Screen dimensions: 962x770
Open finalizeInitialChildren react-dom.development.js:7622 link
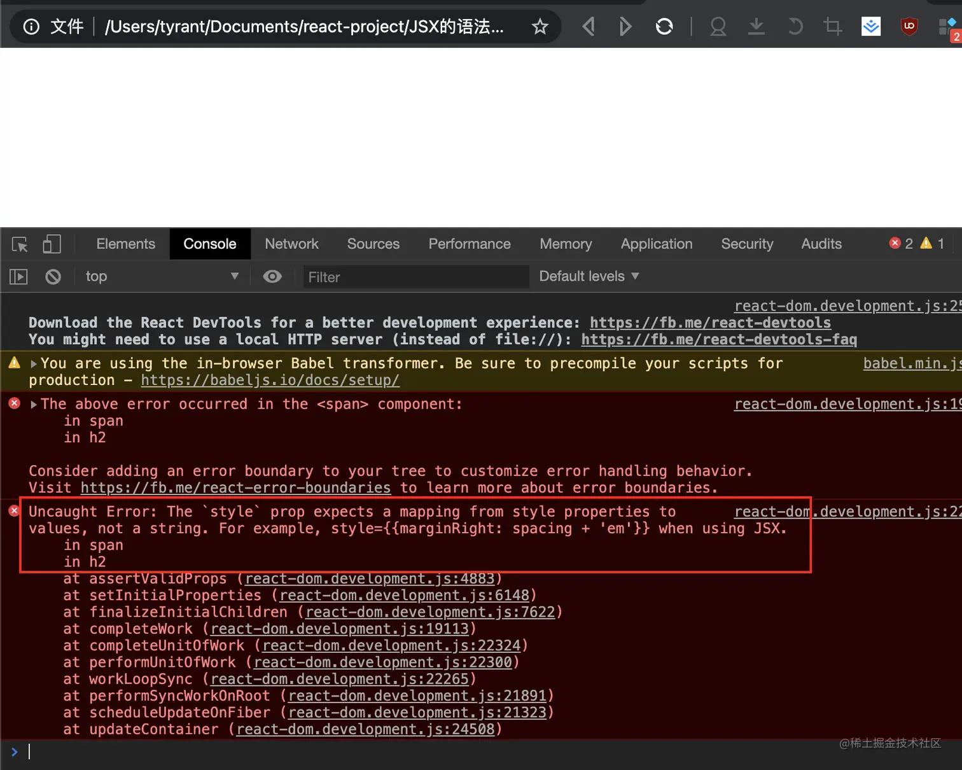click(x=430, y=612)
